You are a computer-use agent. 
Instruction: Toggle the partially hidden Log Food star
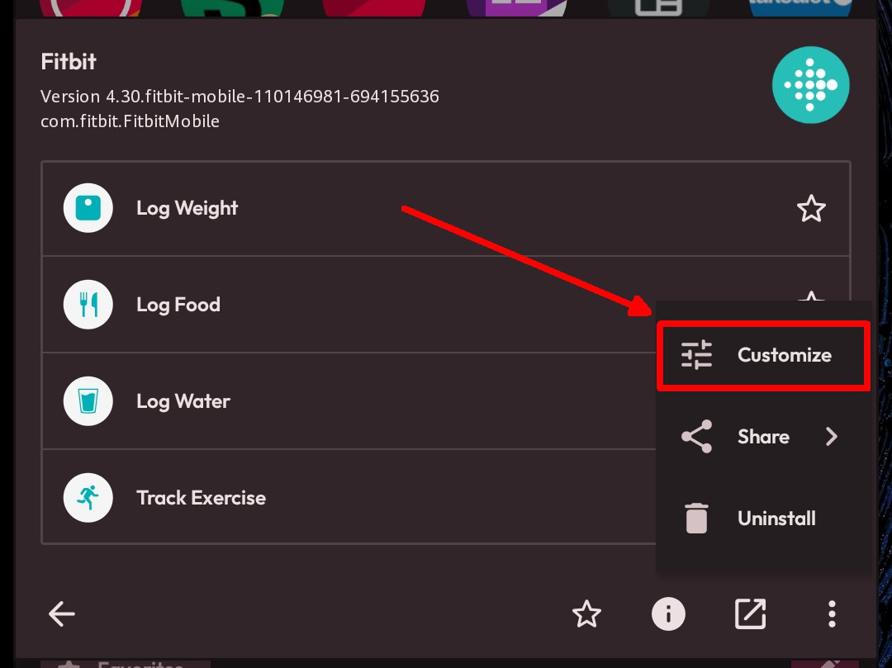810,296
